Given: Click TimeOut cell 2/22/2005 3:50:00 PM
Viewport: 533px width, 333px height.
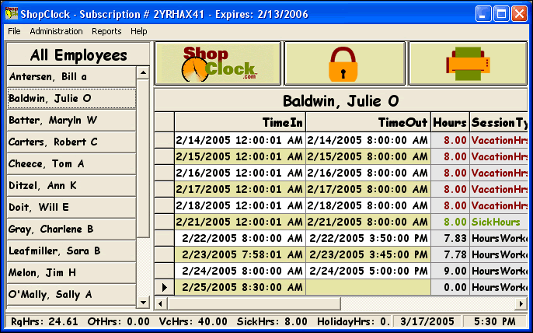Looking at the screenshot, I should pos(368,238).
